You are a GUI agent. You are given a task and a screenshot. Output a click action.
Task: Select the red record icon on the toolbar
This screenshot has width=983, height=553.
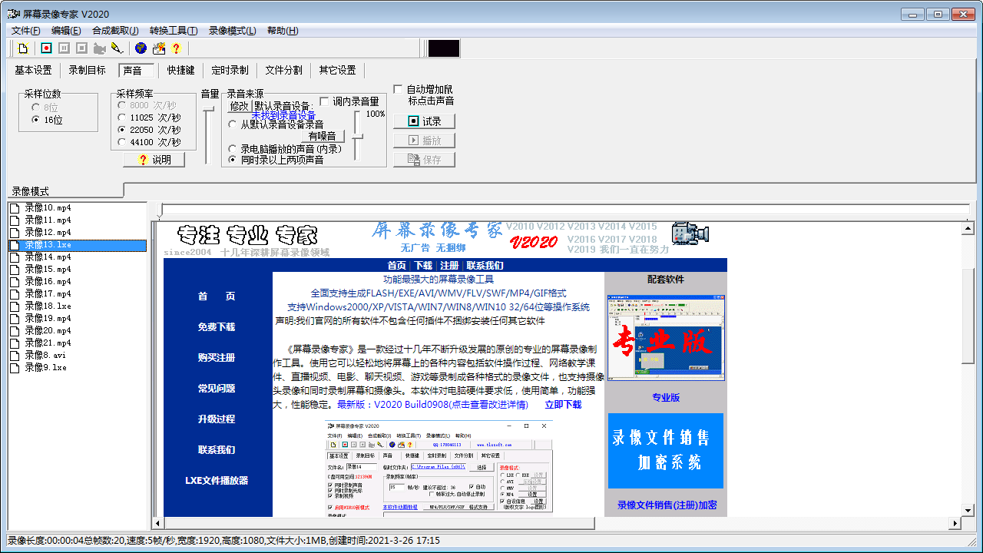point(46,48)
